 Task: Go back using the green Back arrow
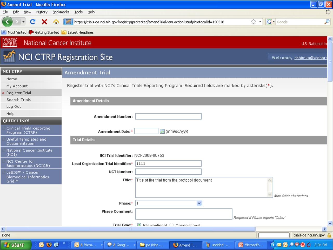[x=7, y=22]
